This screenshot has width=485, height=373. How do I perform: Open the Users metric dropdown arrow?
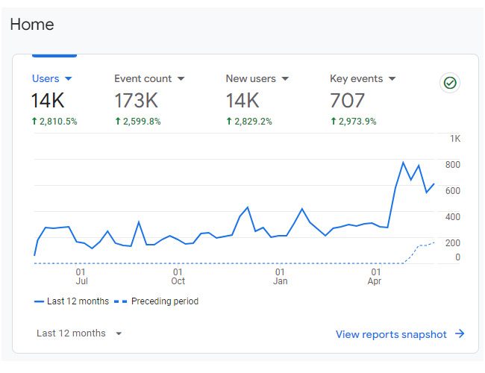coord(69,79)
